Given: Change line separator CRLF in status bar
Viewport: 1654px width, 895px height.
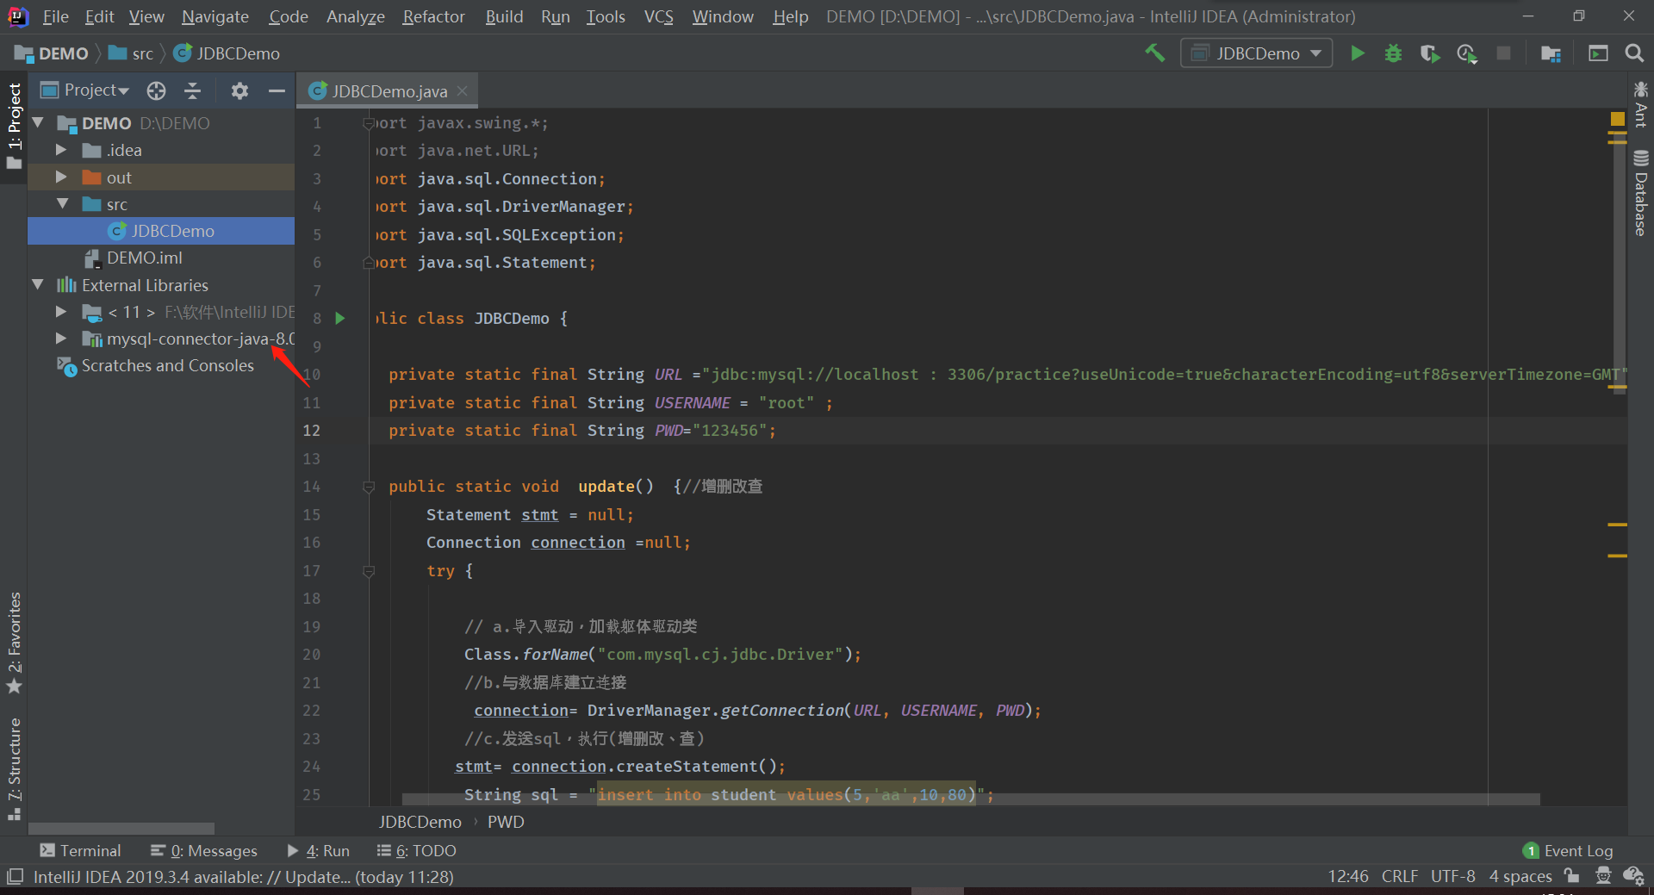Looking at the screenshot, I should [x=1399, y=876].
